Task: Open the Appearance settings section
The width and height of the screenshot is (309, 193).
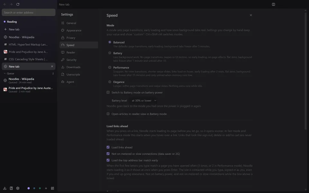Action: [x=79, y=30]
